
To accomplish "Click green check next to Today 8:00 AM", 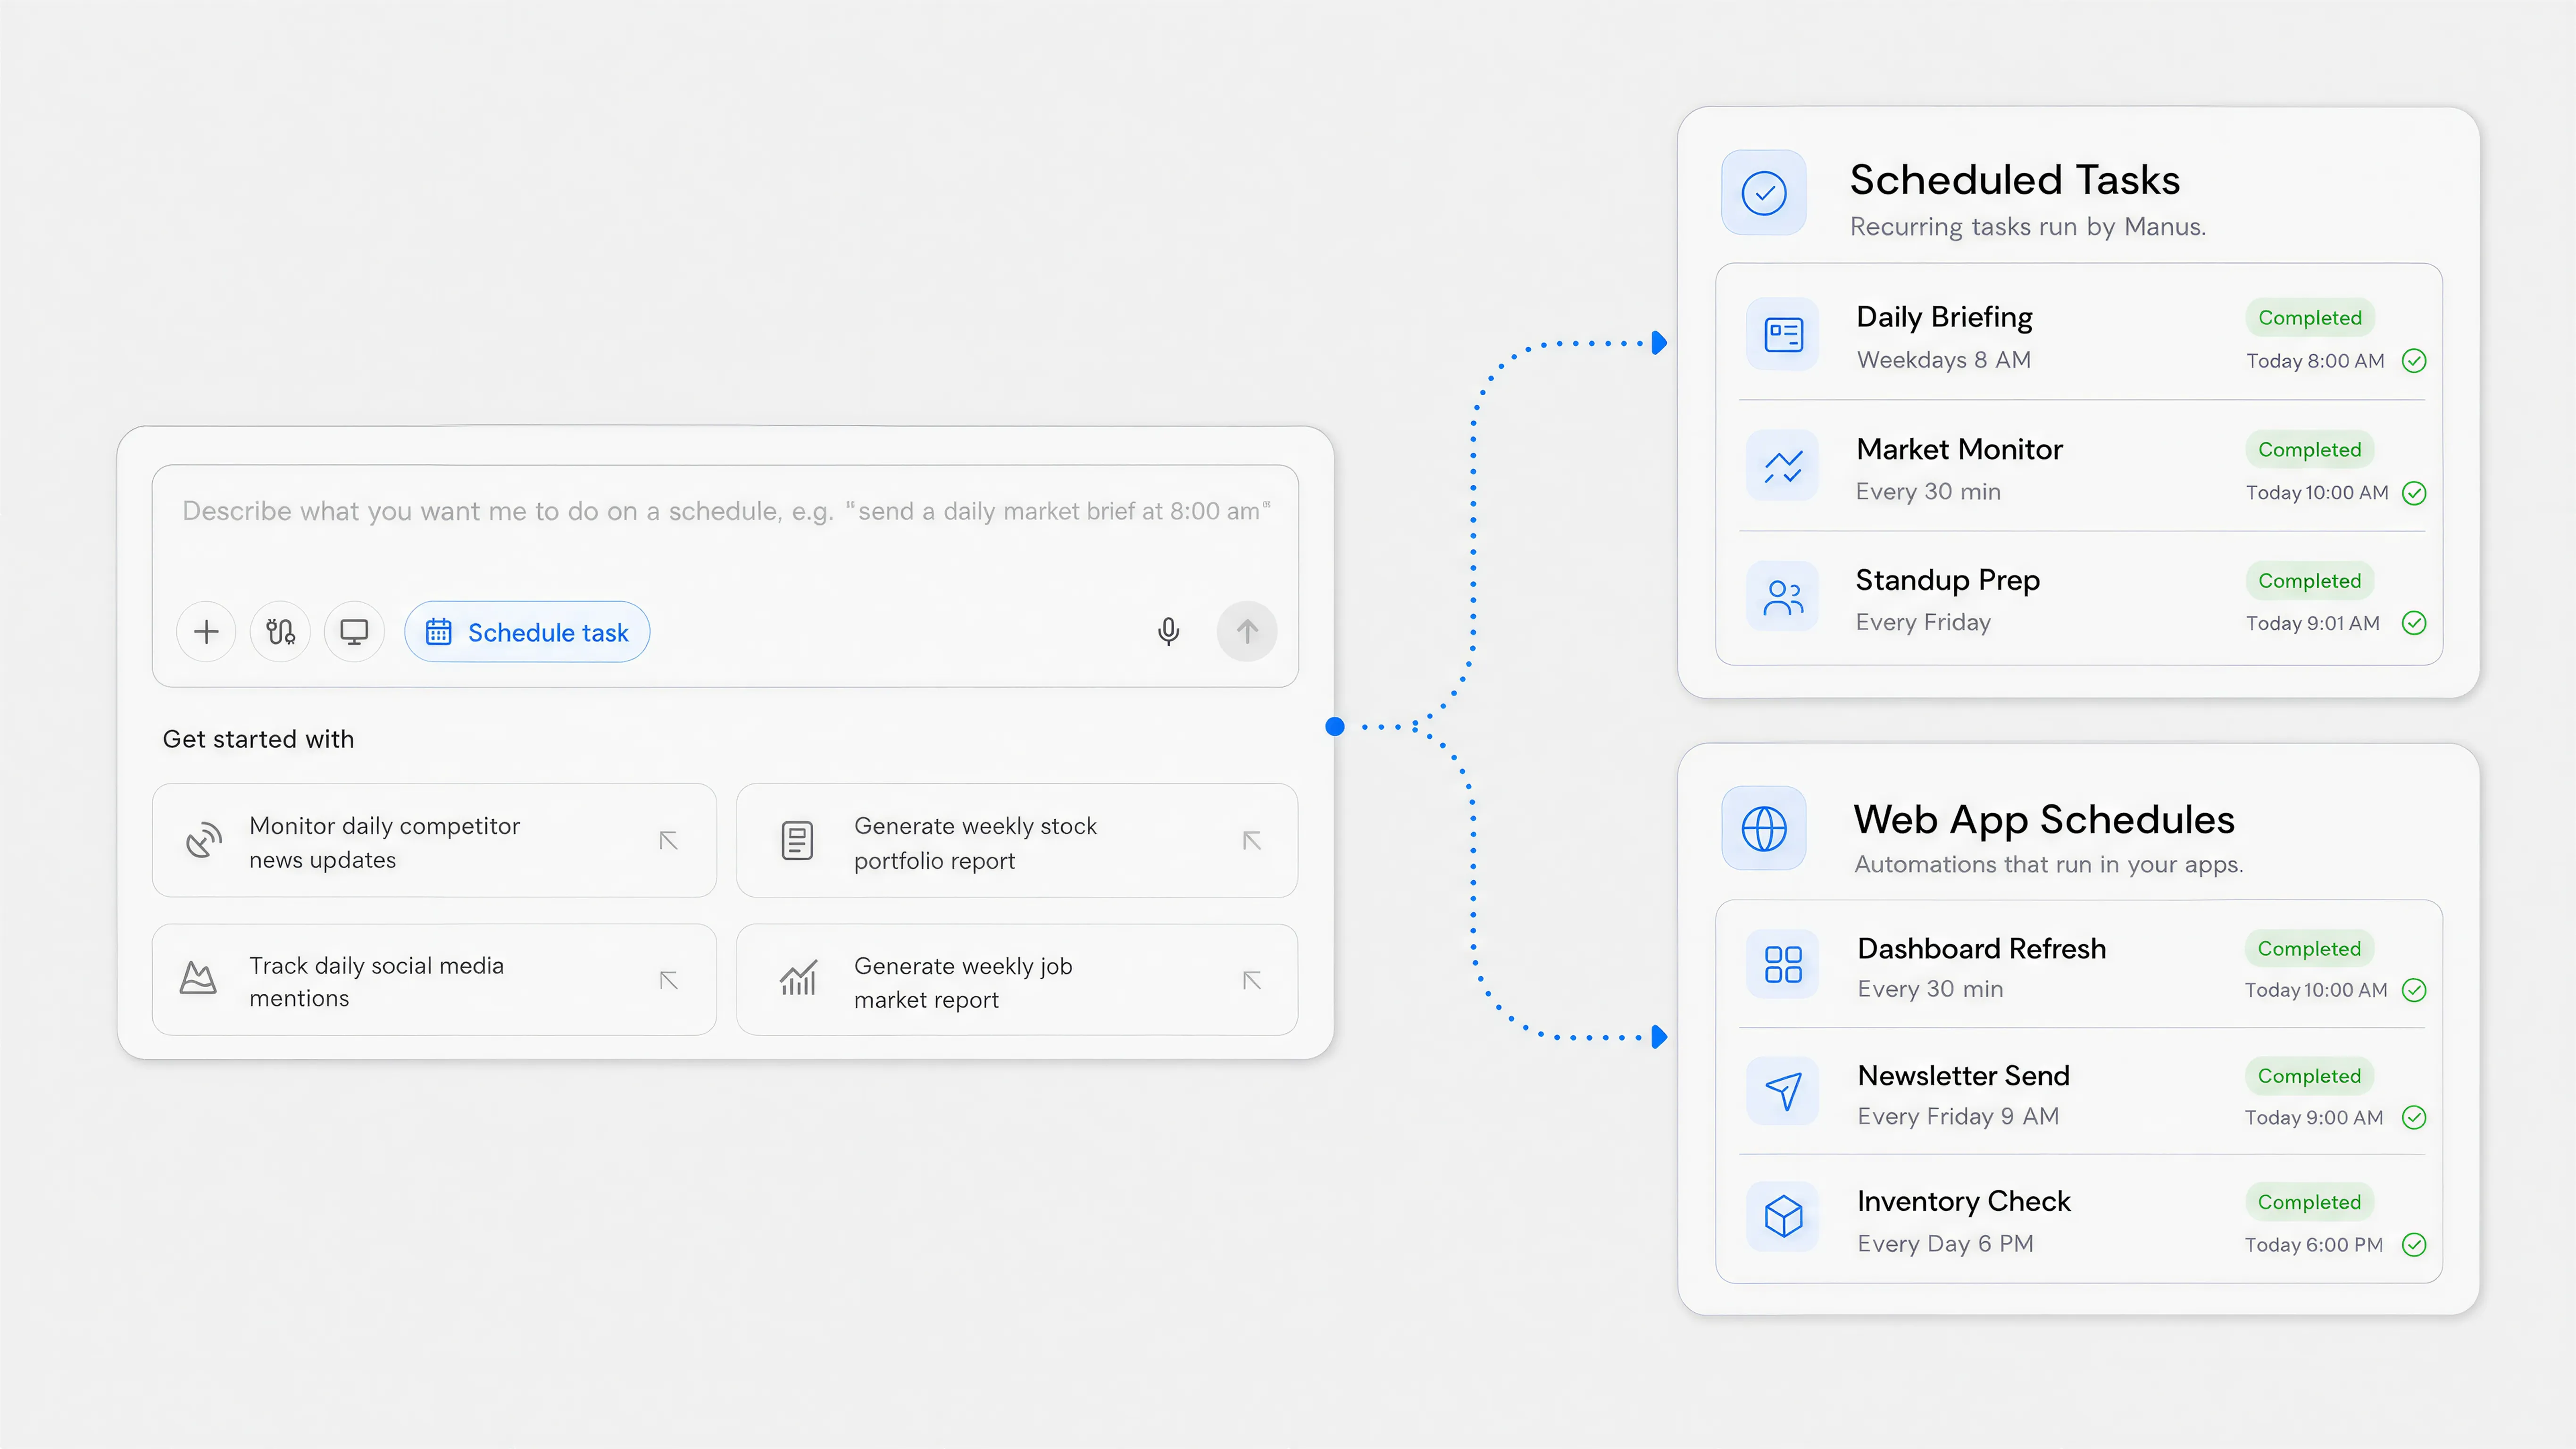I will tap(2414, 361).
